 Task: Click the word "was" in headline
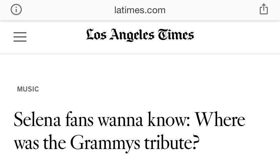(x=26, y=143)
